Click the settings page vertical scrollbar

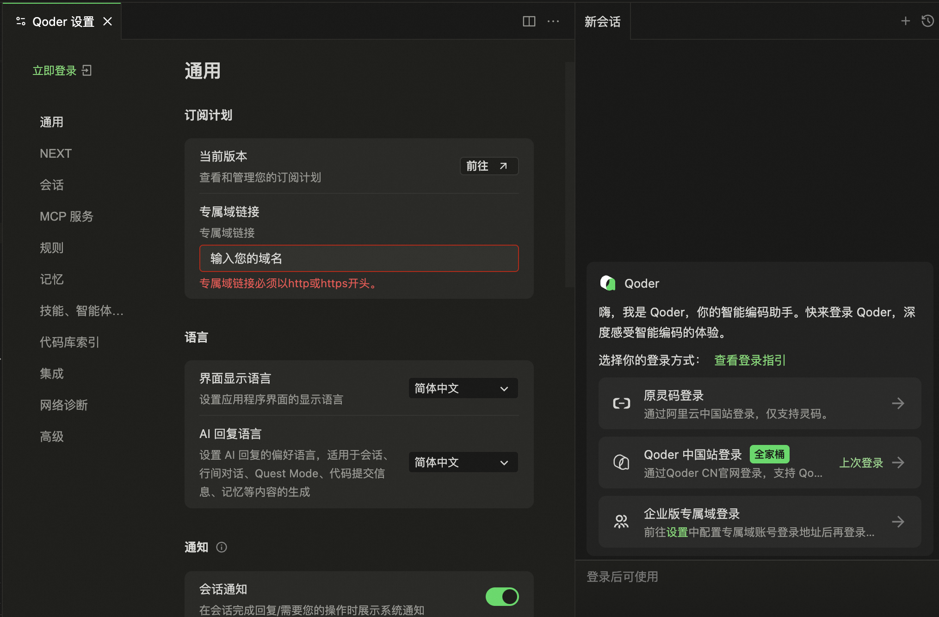point(569,174)
